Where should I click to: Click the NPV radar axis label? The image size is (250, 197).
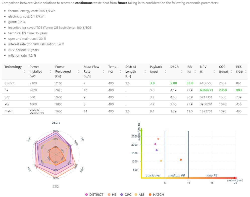point(29,170)
